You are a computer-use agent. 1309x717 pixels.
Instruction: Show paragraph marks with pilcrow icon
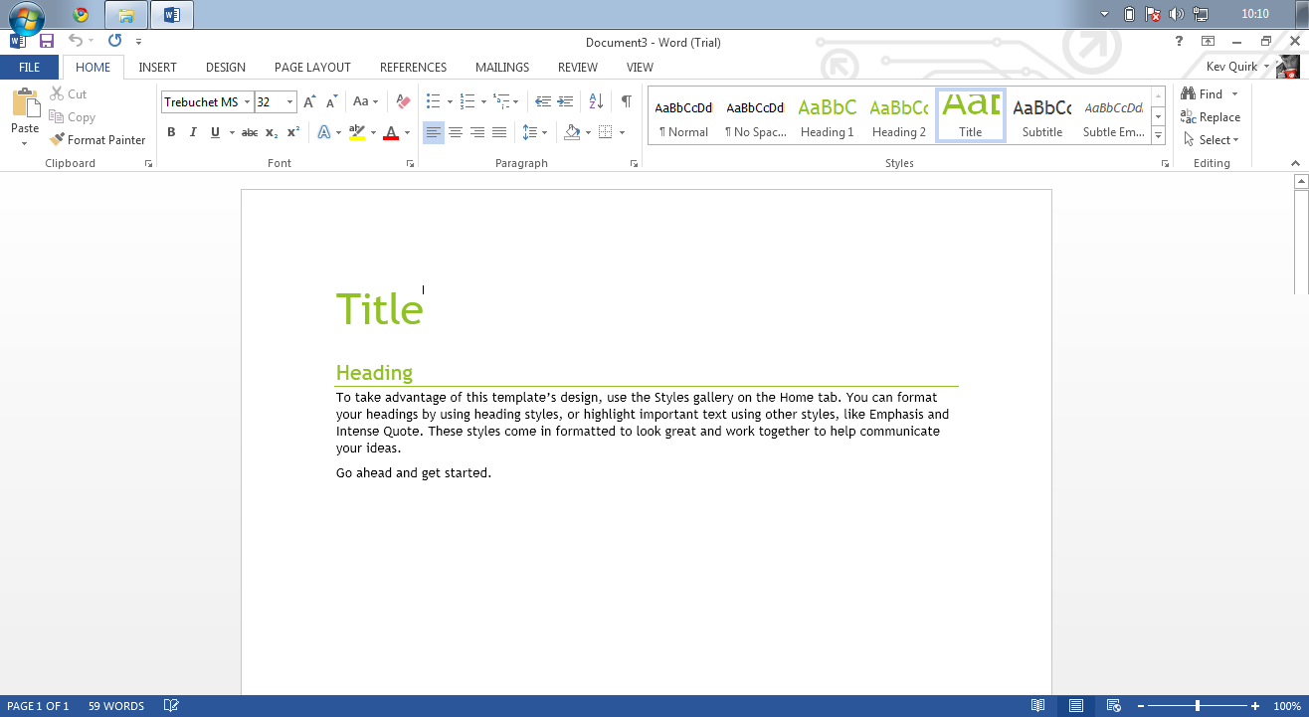pyautogui.click(x=626, y=101)
